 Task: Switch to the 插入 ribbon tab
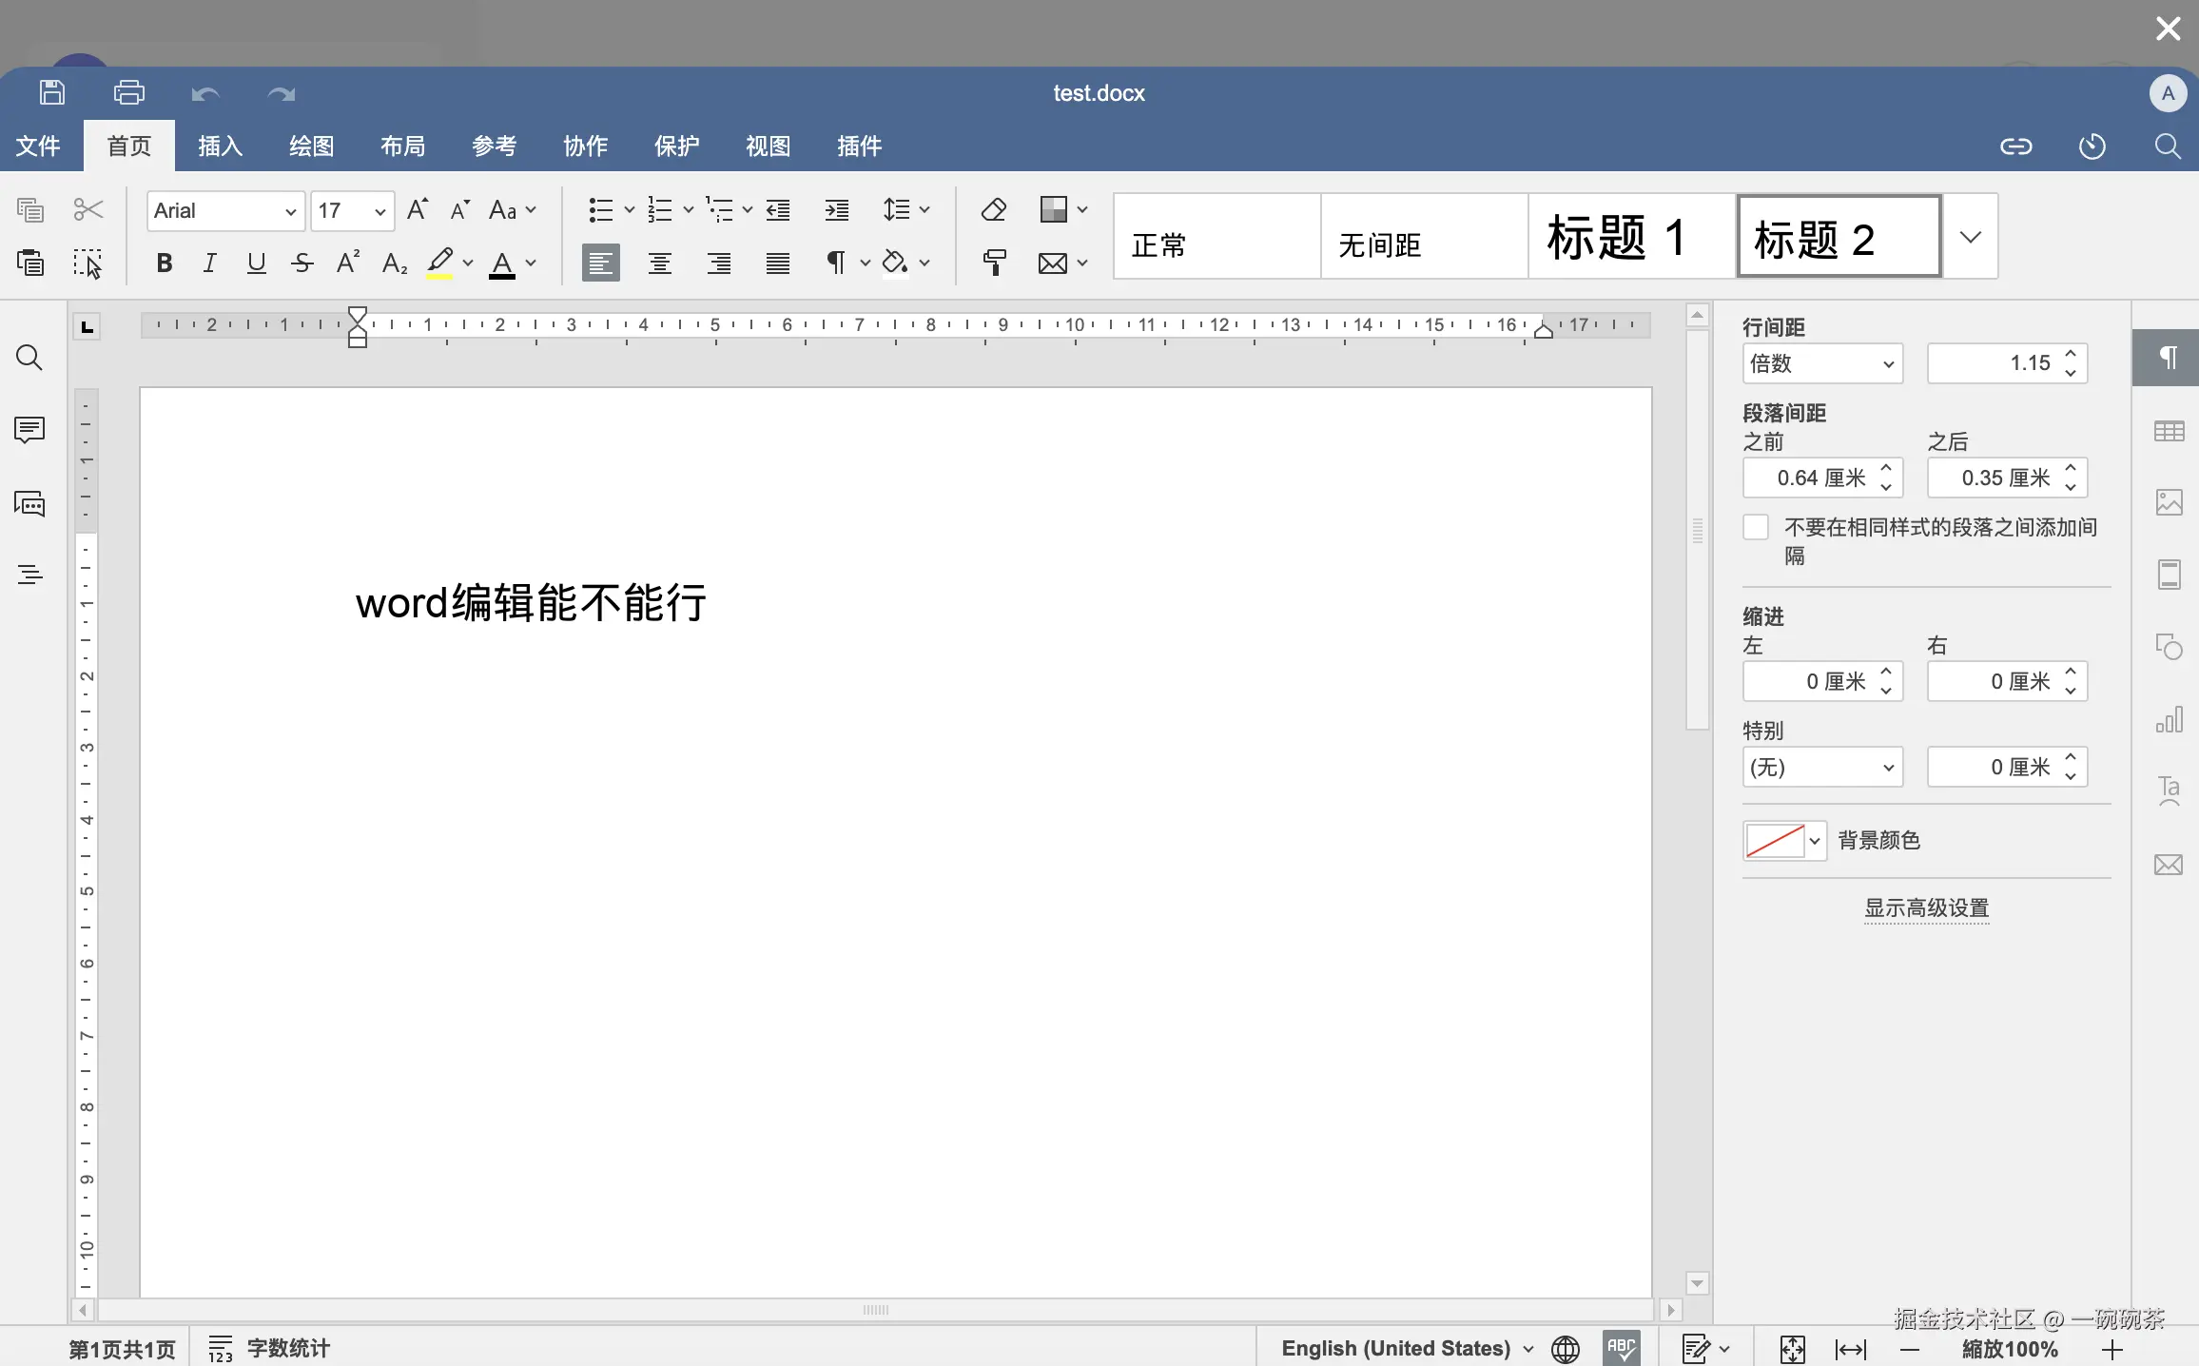219,146
